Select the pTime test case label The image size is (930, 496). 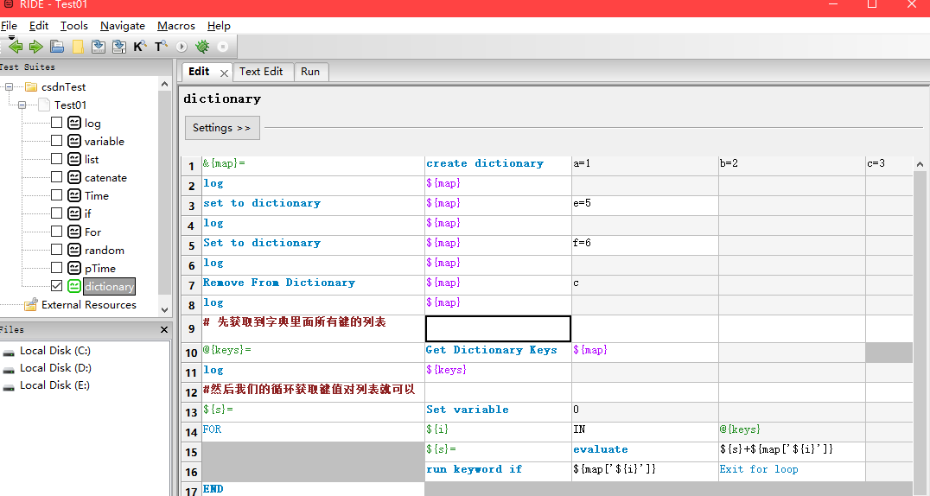(x=100, y=268)
